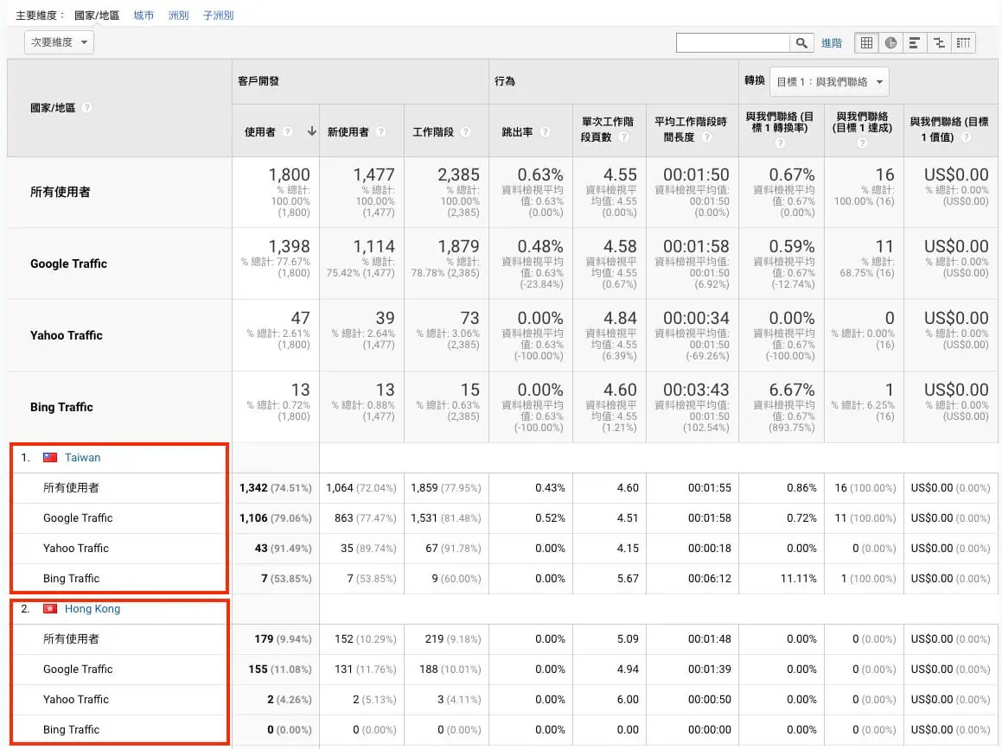Click the Taiwan flag icon
The width and height of the screenshot is (1002, 749).
[50, 457]
